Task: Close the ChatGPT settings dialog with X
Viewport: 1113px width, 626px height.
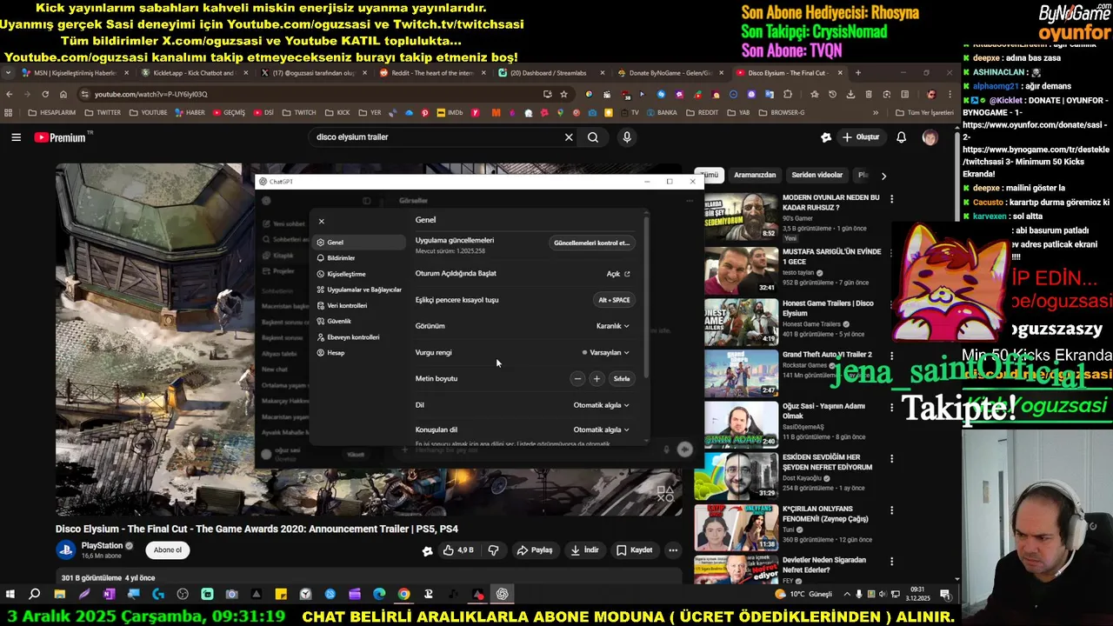Action: pos(321,222)
